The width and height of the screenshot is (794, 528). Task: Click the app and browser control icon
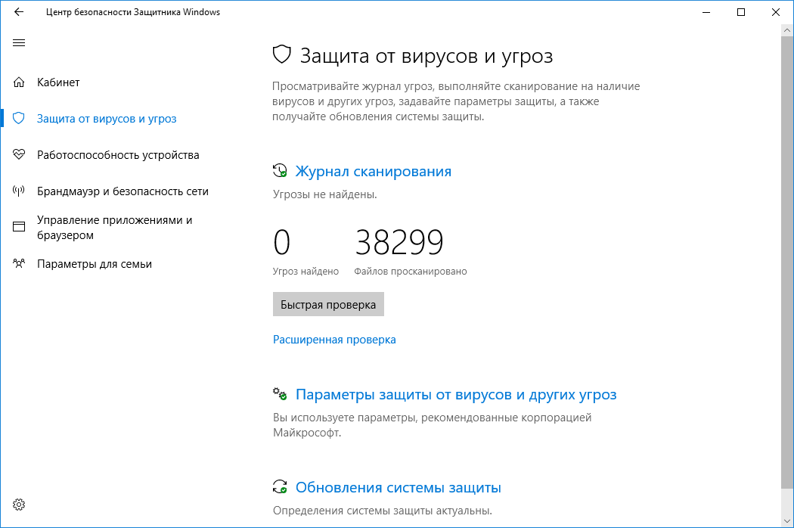pos(19,226)
